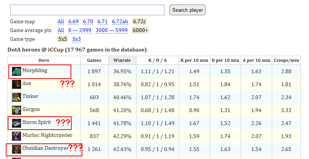The image size is (309, 159).
Task: Click Tinker's games count 603
Action: pyautogui.click(x=94, y=97)
